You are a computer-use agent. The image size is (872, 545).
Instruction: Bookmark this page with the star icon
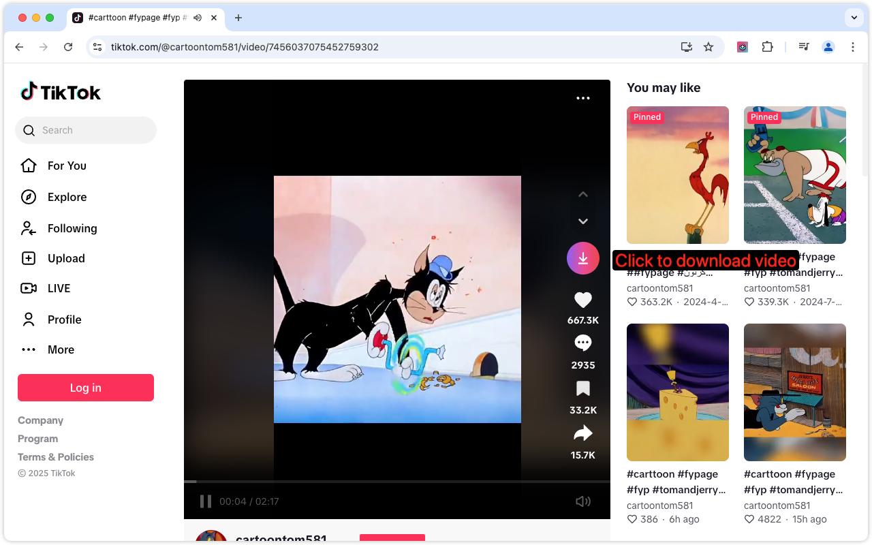708,47
